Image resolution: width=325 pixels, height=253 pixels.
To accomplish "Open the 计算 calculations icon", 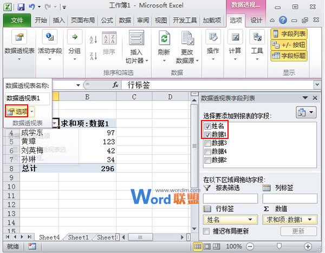I will [x=235, y=37].
